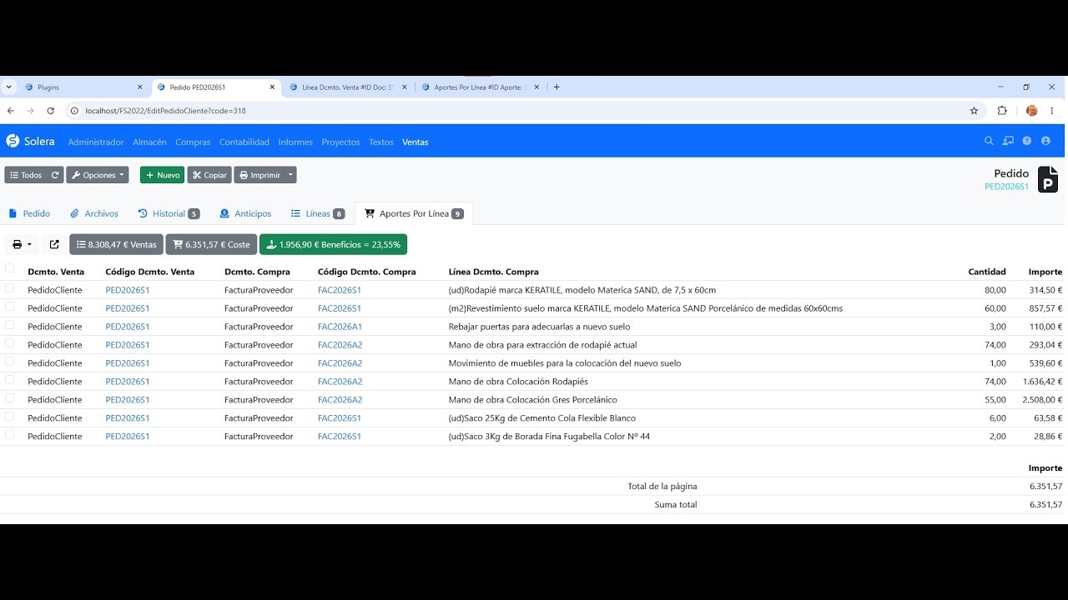This screenshot has width=1068, height=600.
Task: Switch to the Anticipos tab
Action: click(245, 213)
